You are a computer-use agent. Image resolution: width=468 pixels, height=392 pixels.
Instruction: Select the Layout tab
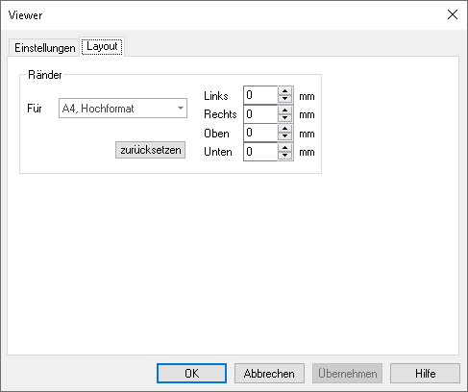click(x=102, y=46)
